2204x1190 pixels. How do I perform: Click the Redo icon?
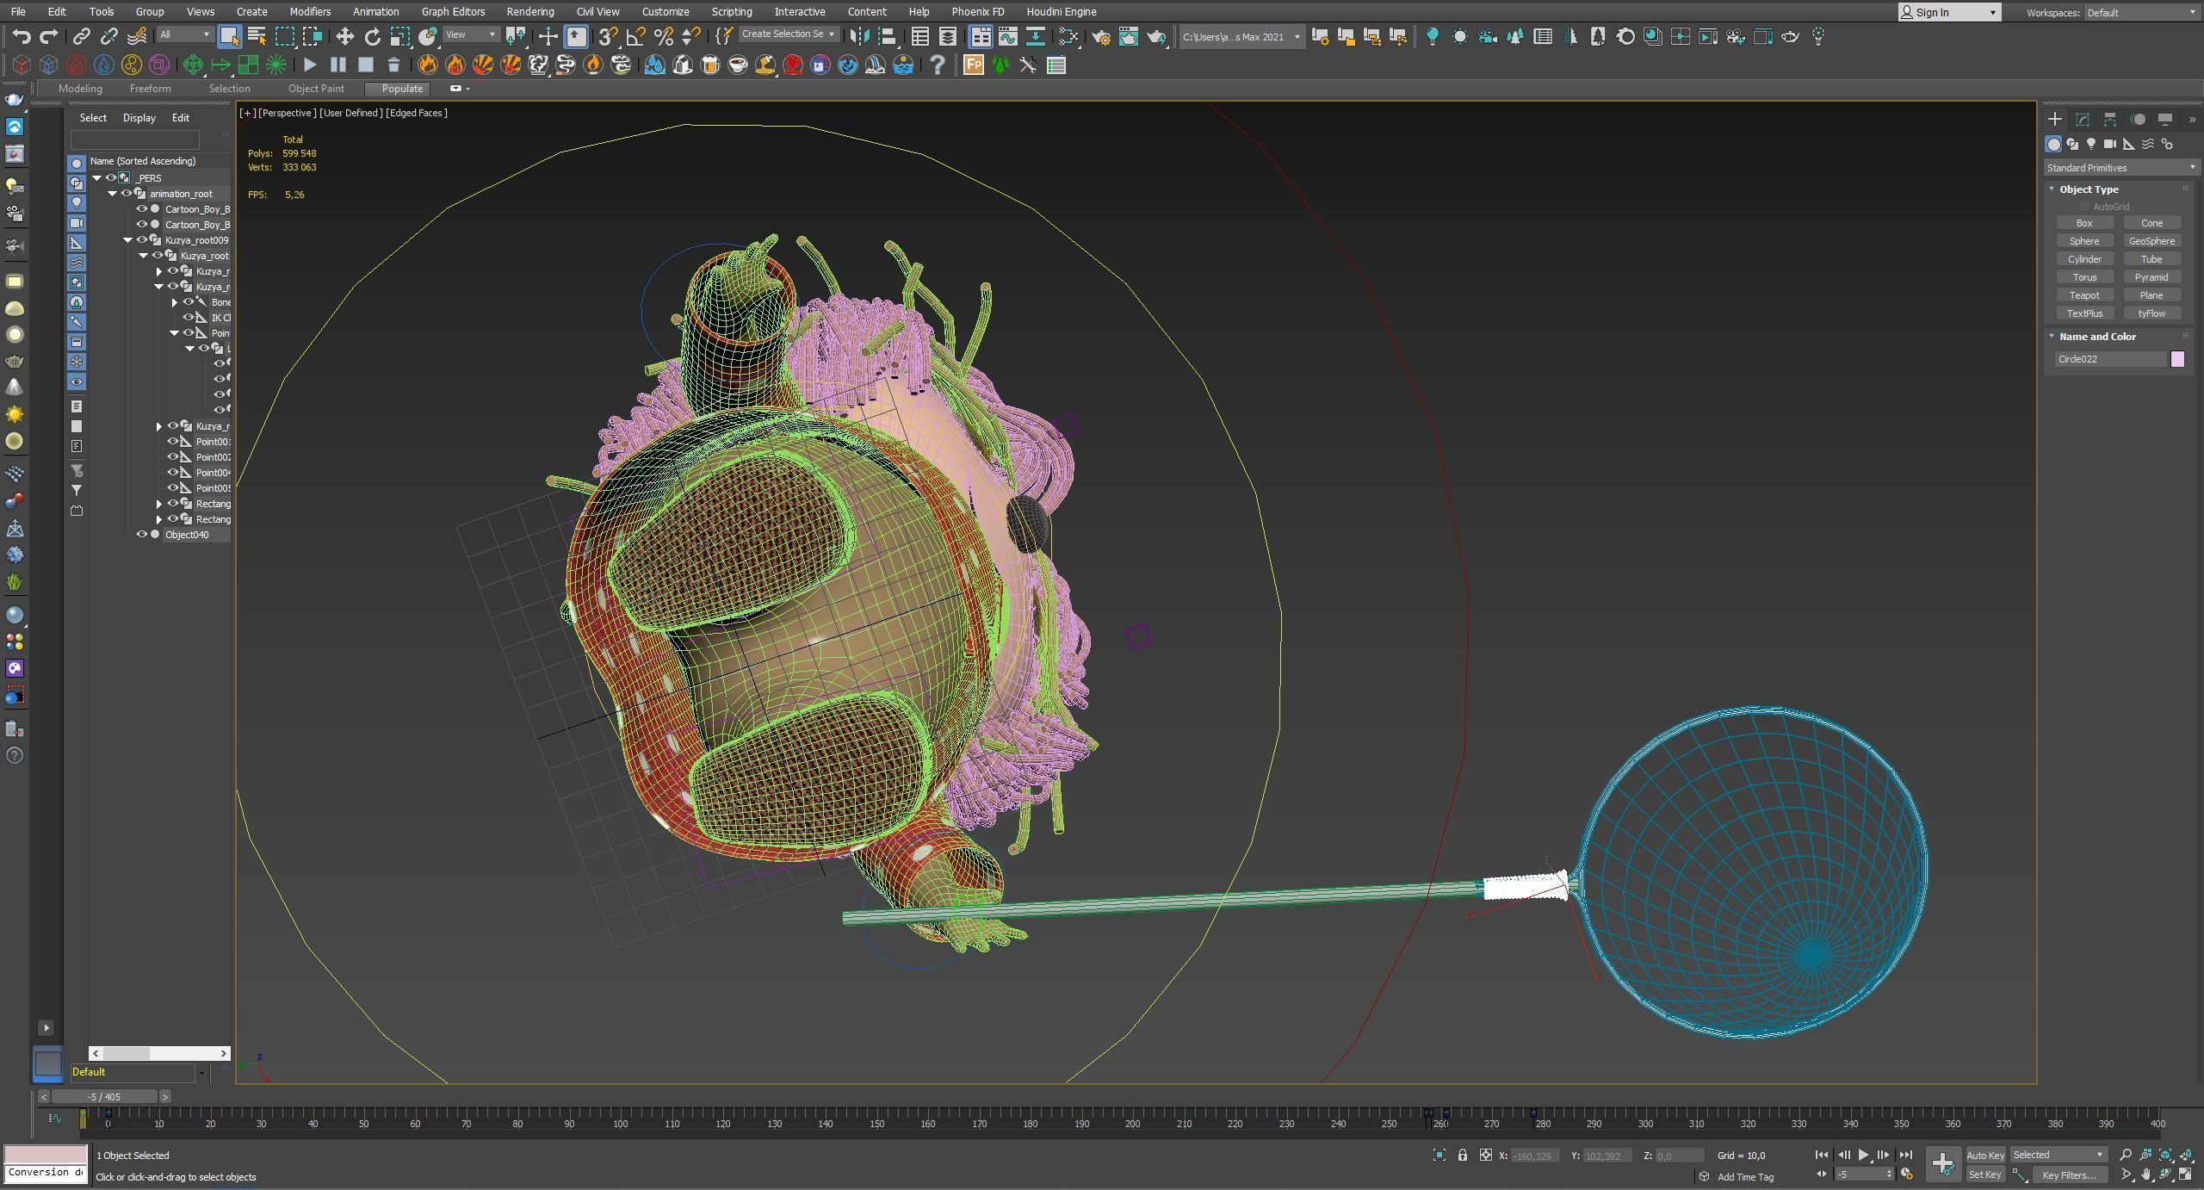pos(49,36)
